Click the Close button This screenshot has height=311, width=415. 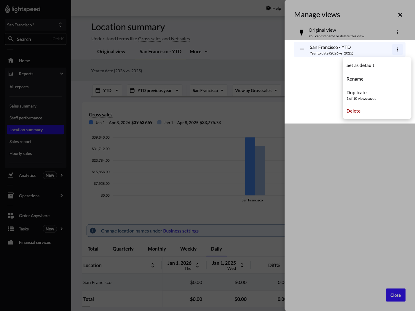point(395,295)
